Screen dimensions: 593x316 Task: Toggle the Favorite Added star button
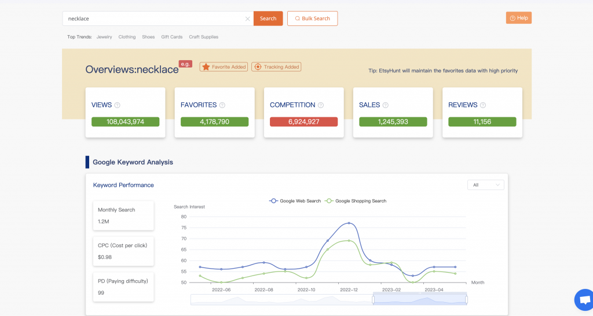click(x=224, y=67)
